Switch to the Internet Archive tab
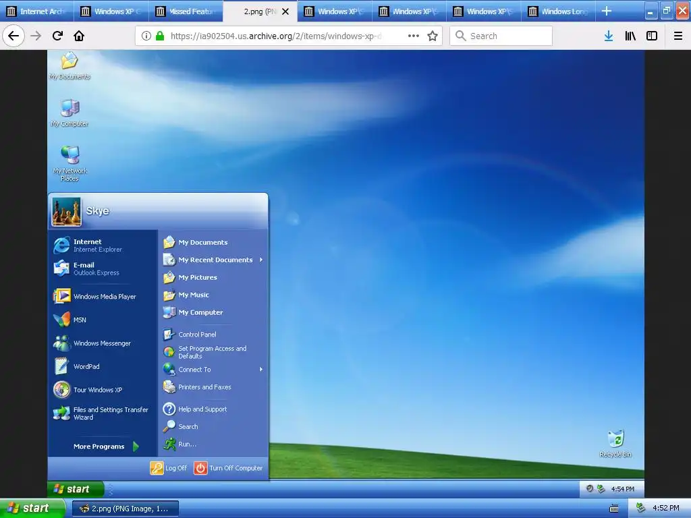Screen dimensions: 691x518 [x=37, y=11]
